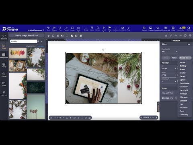Select the dark green foliage thumbnail
The height and width of the screenshot is (145, 193).
click(36, 87)
